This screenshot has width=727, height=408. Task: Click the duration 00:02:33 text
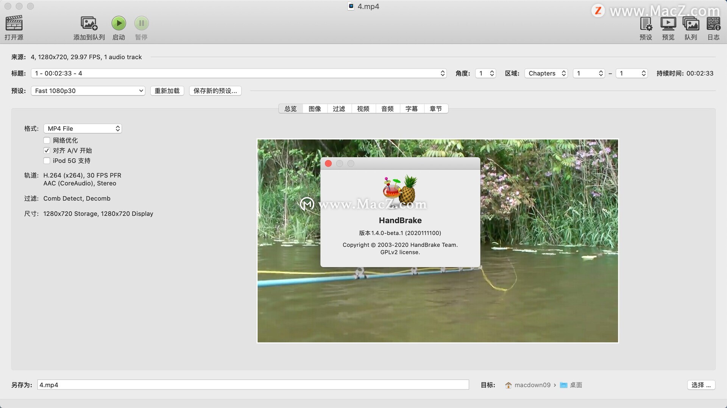(x=700, y=73)
